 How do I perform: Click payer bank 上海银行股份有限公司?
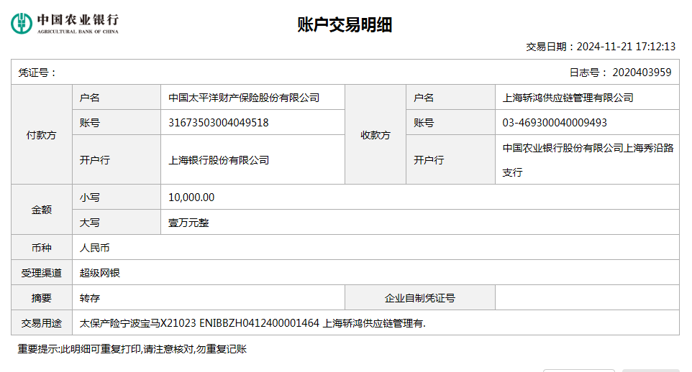[x=219, y=160]
